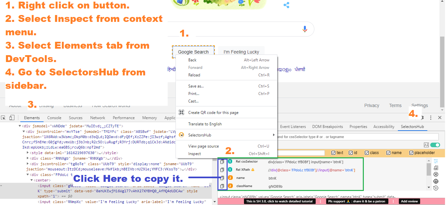Copy the Rel XPath value
This screenshot has width=446, height=205.
click(x=222, y=169)
